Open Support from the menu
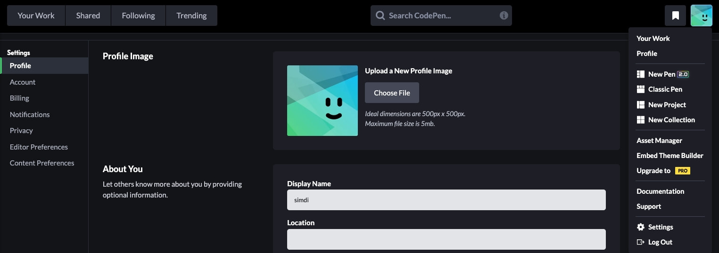 pos(649,206)
